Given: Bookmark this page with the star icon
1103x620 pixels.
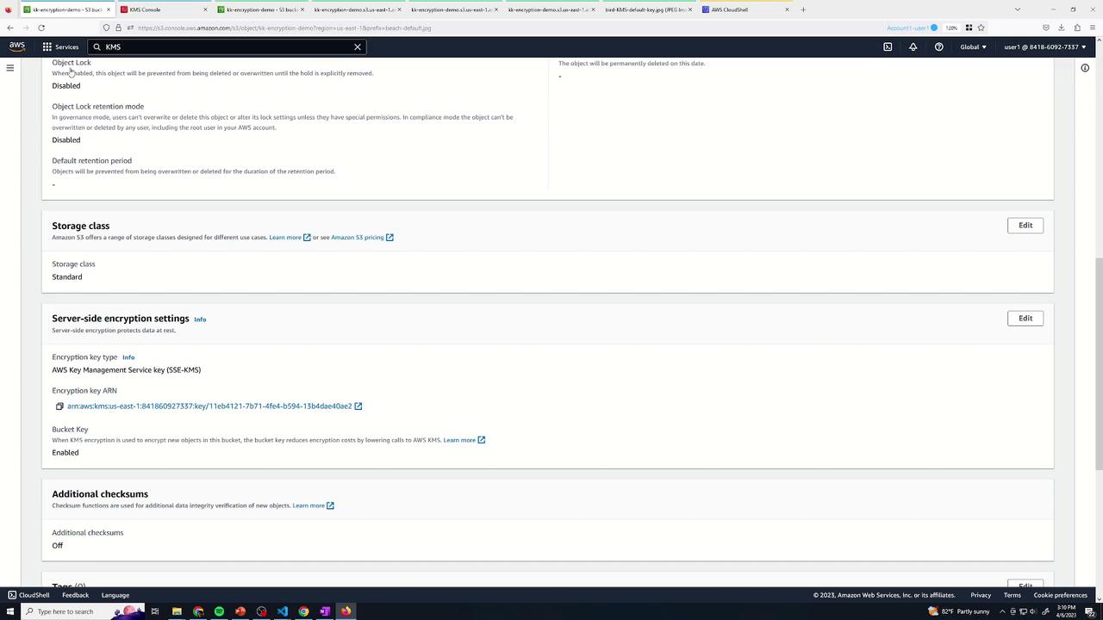Looking at the screenshot, I should [981, 28].
